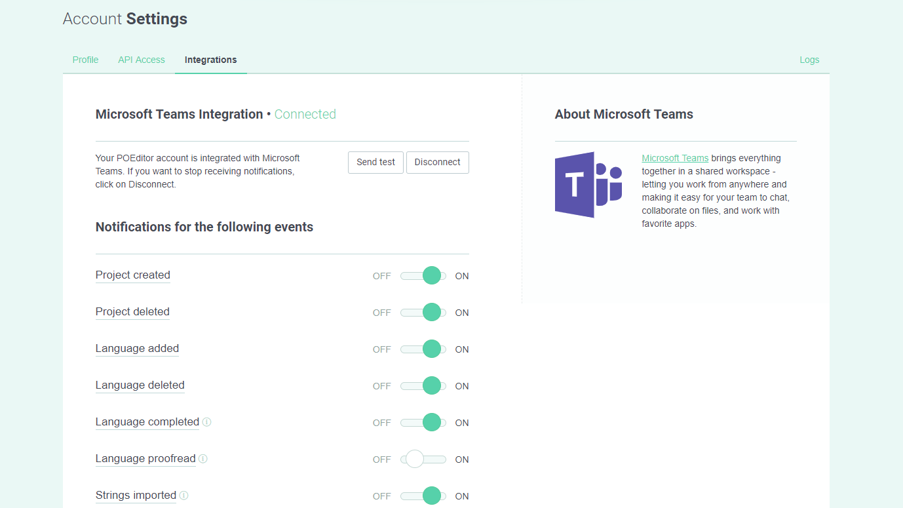The height and width of the screenshot is (508, 903).
Task: Click info icon next to Language completed
Action: 207,422
